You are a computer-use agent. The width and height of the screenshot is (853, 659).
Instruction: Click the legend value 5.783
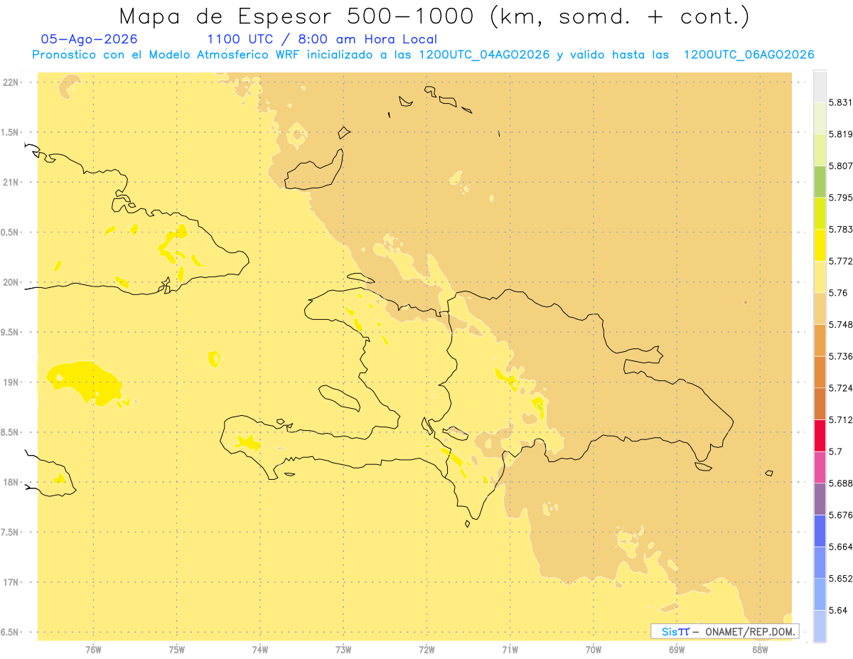(x=841, y=230)
